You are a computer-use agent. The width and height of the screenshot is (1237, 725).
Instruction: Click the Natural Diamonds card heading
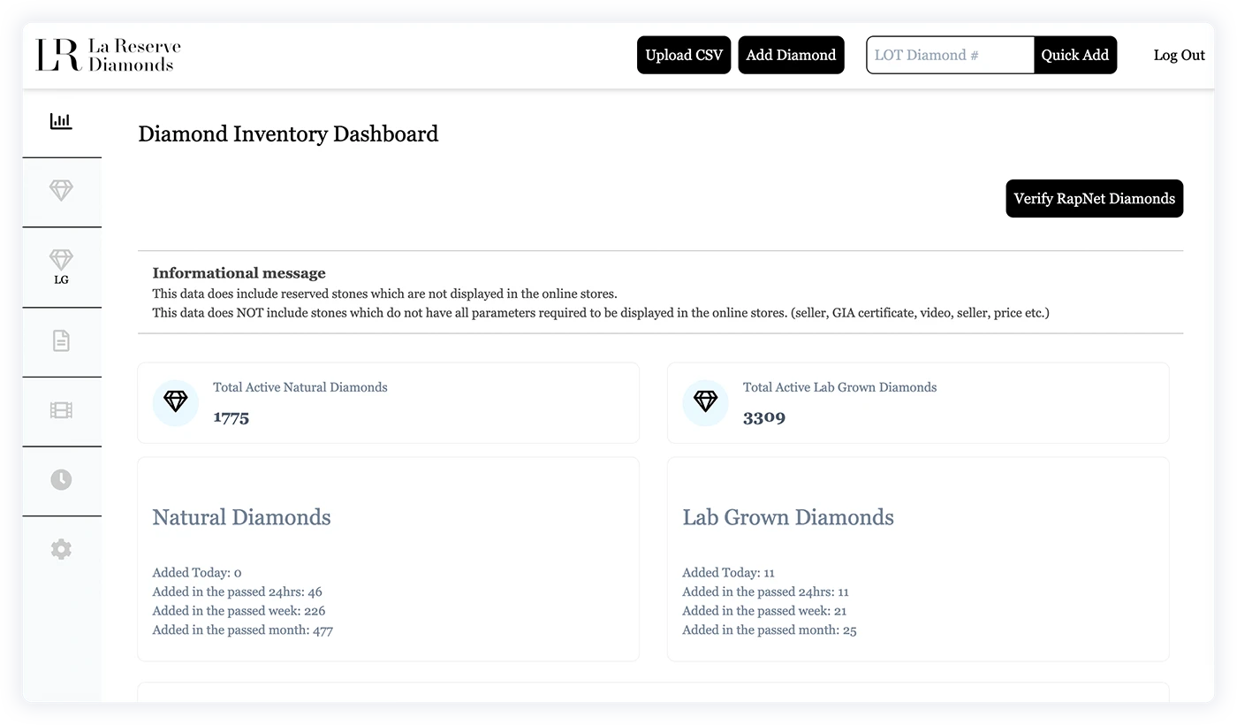[241, 517]
